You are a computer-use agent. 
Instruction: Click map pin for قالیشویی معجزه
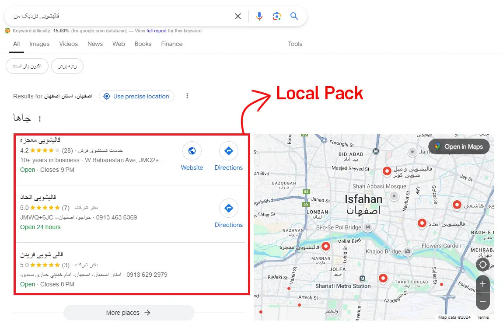326,246
